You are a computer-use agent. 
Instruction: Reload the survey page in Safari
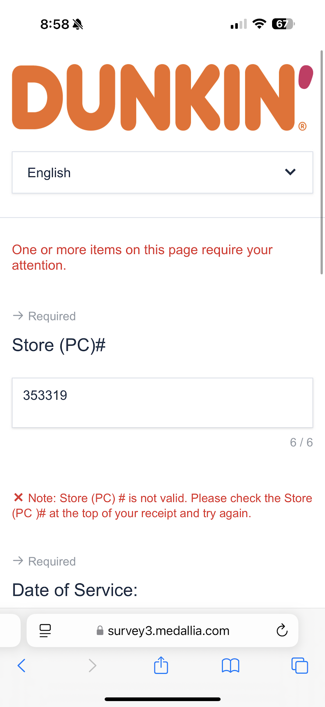(x=282, y=630)
